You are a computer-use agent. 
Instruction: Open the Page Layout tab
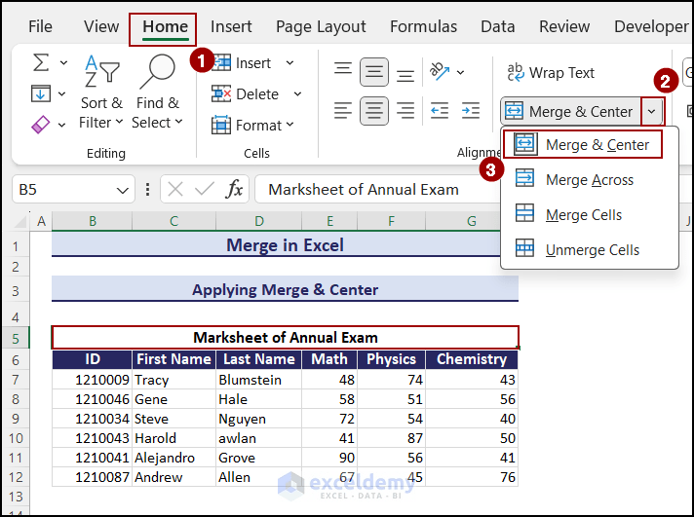click(321, 26)
